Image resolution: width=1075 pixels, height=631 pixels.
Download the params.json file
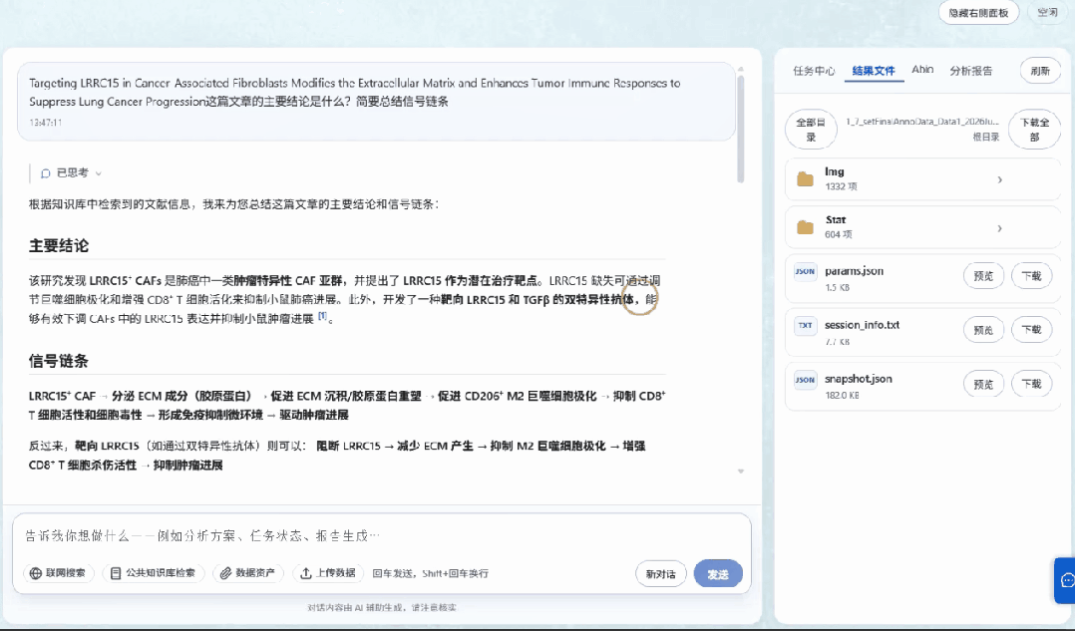point(1031,276)
